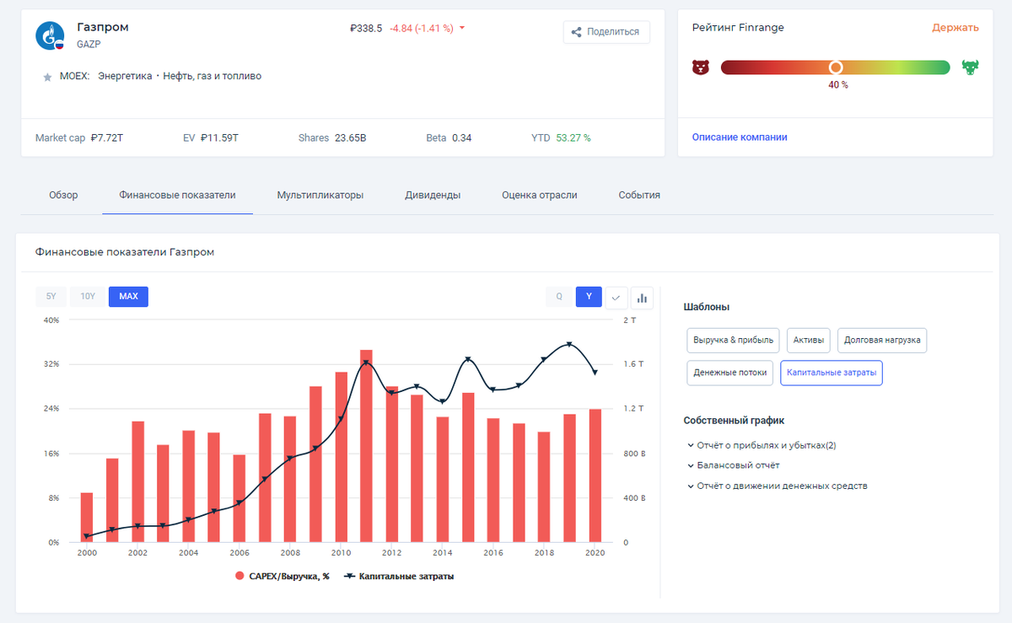Click the bear icon on rating scale
This screenshot has height=623, width=1012.
701,67
